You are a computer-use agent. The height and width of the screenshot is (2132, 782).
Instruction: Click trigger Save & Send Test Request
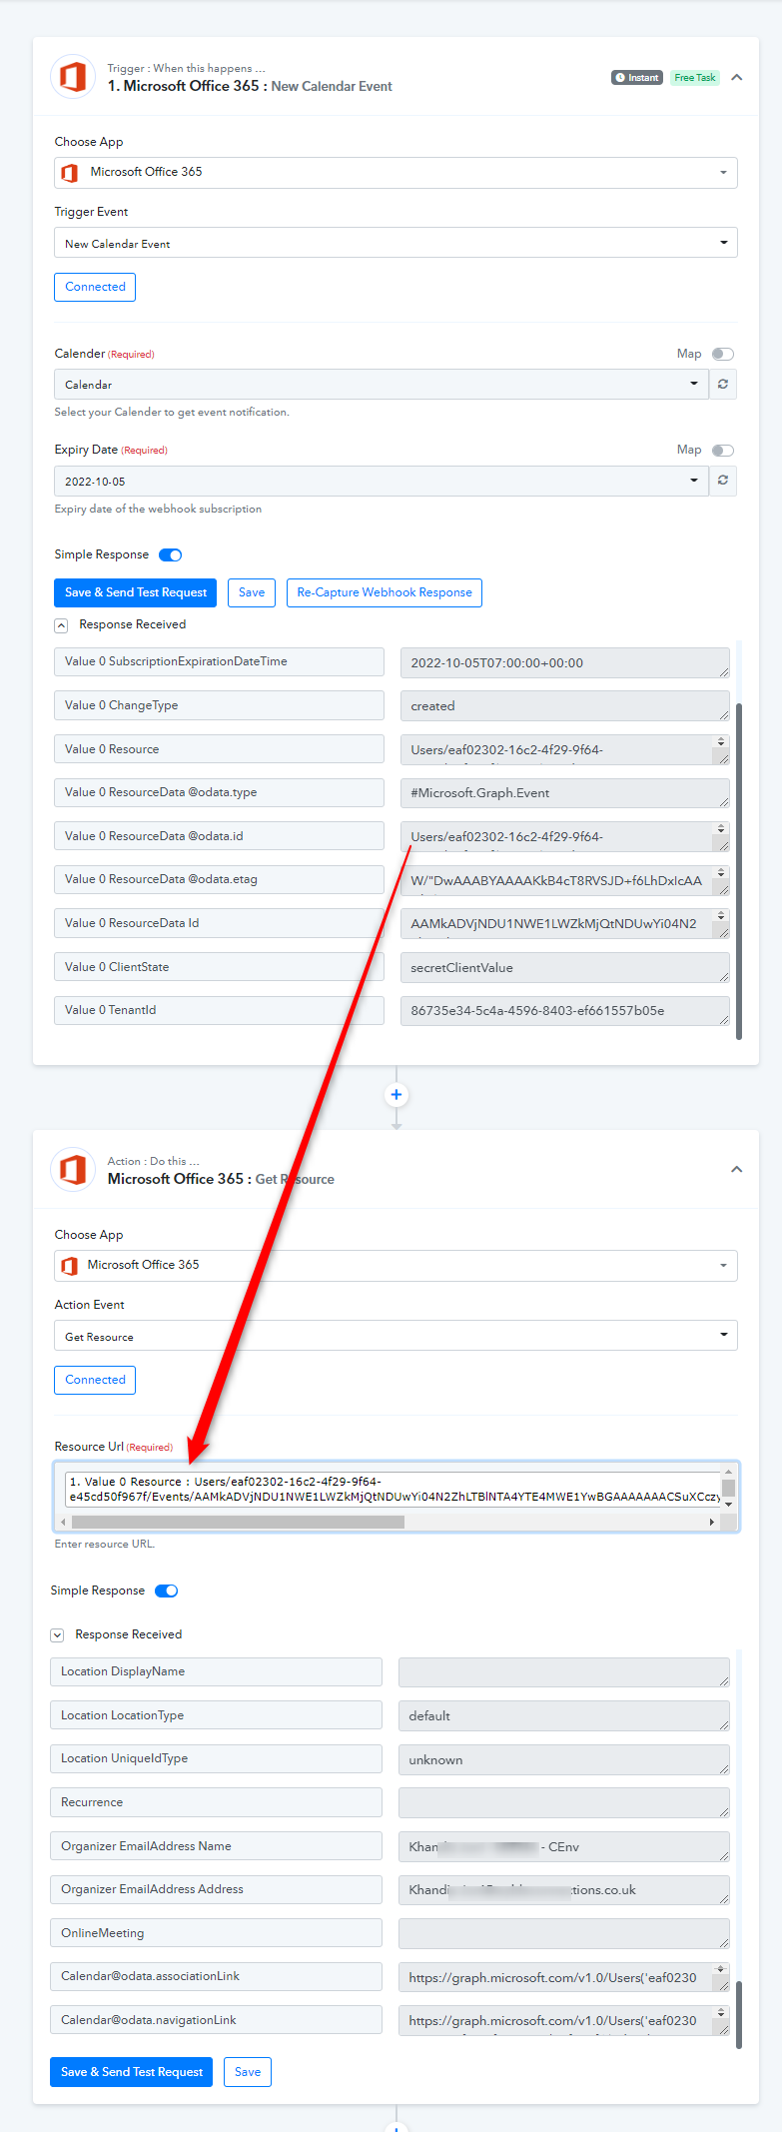tap(136, 592)
